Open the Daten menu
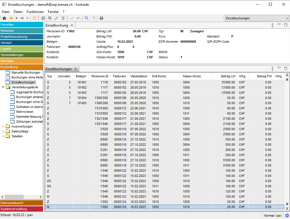 [x=18, y=12]
